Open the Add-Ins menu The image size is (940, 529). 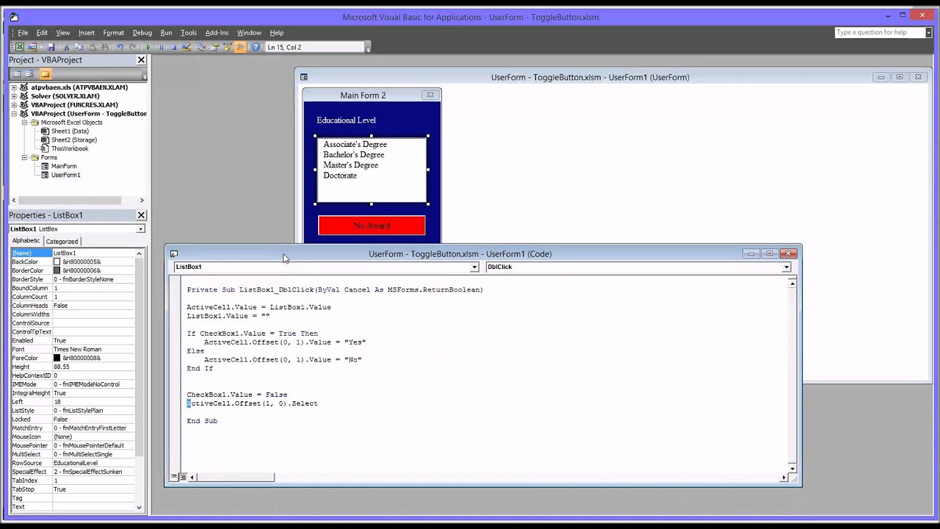pos(217,32)
